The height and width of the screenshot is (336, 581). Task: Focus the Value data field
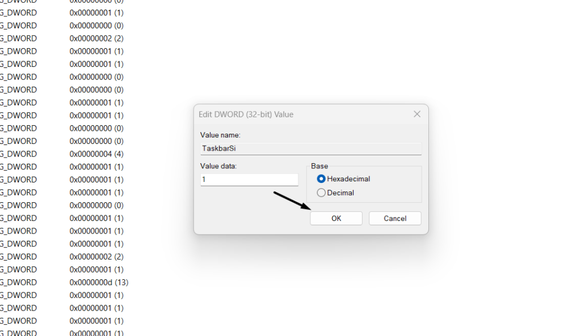250,180
